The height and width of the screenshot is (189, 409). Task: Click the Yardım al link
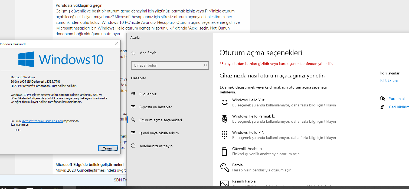(397, 99)
